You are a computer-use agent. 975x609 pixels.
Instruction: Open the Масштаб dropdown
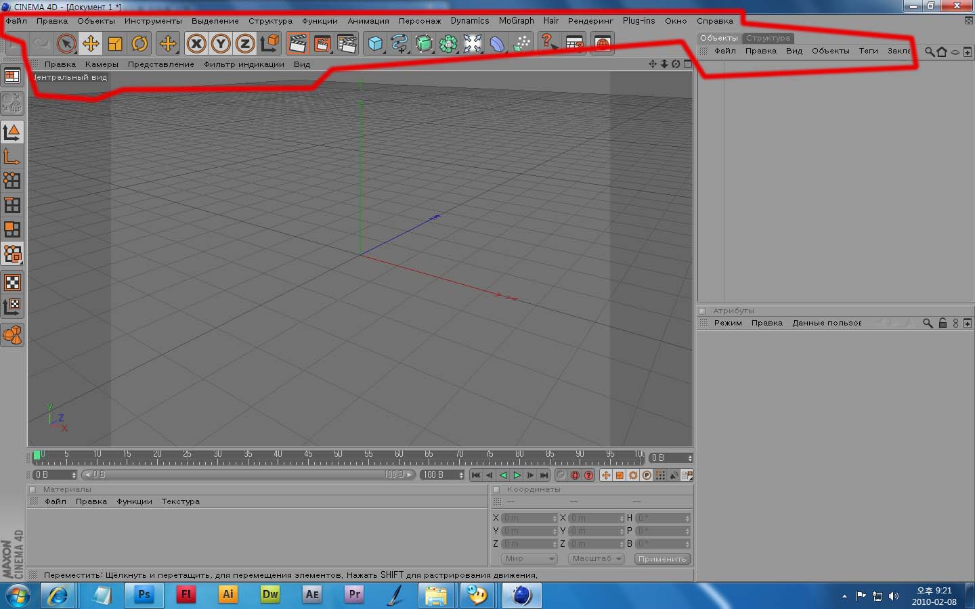(x=595, y=559)
